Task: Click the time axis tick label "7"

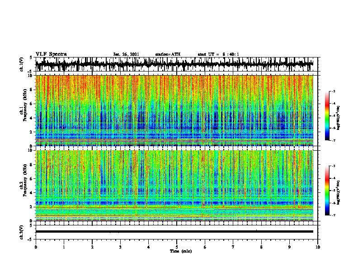Action: click(x=233, y=247)
